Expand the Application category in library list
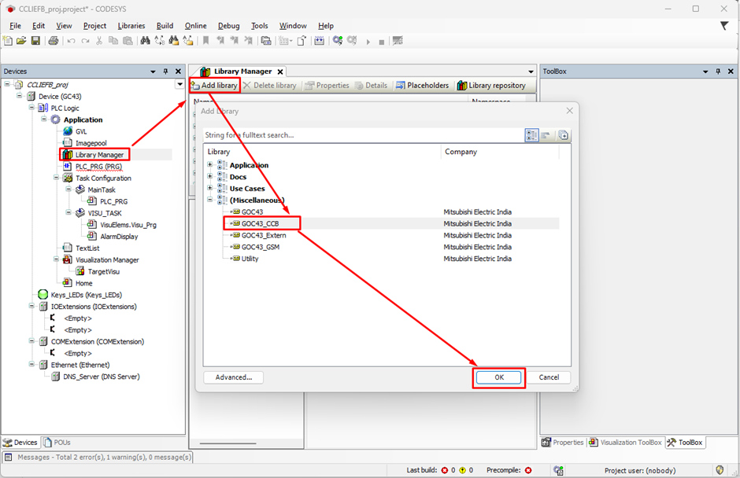740x478 pixels. point(210,164)
